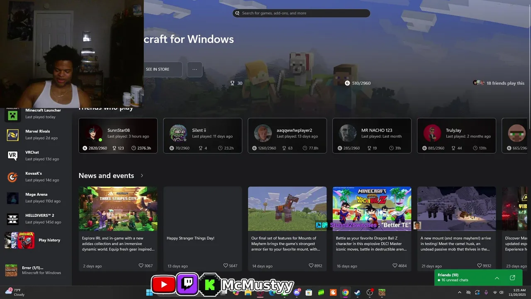Open Steam from the taskbar
This screenshot has height=299, width=531.
coord(357,292)
